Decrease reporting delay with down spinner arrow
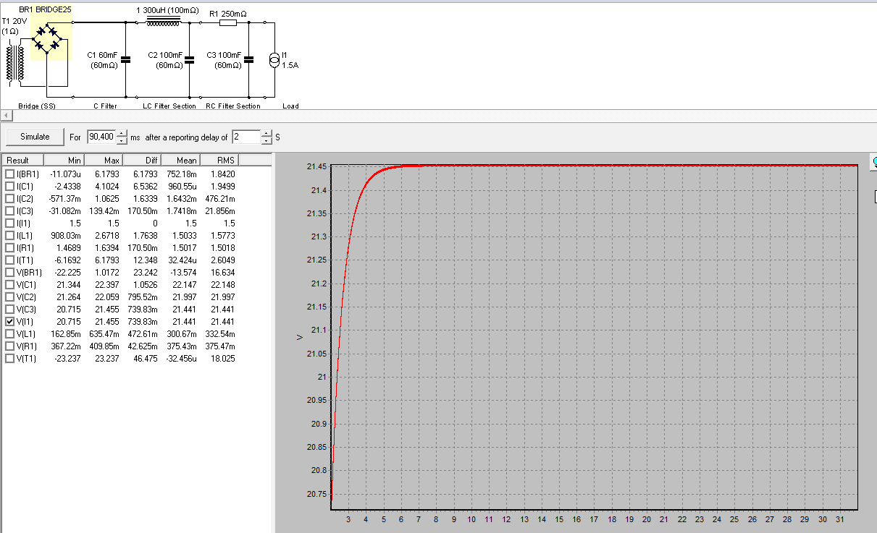 [x=267, y=140]
